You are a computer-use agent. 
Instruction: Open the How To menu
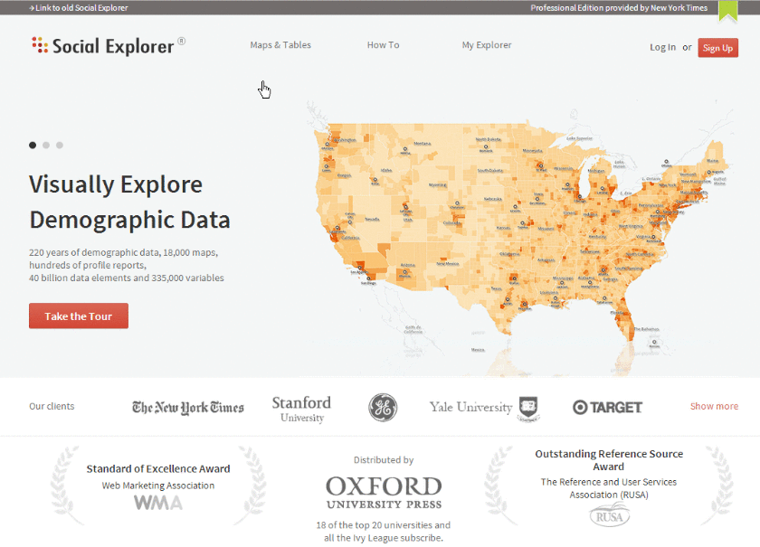coord(383,45)
